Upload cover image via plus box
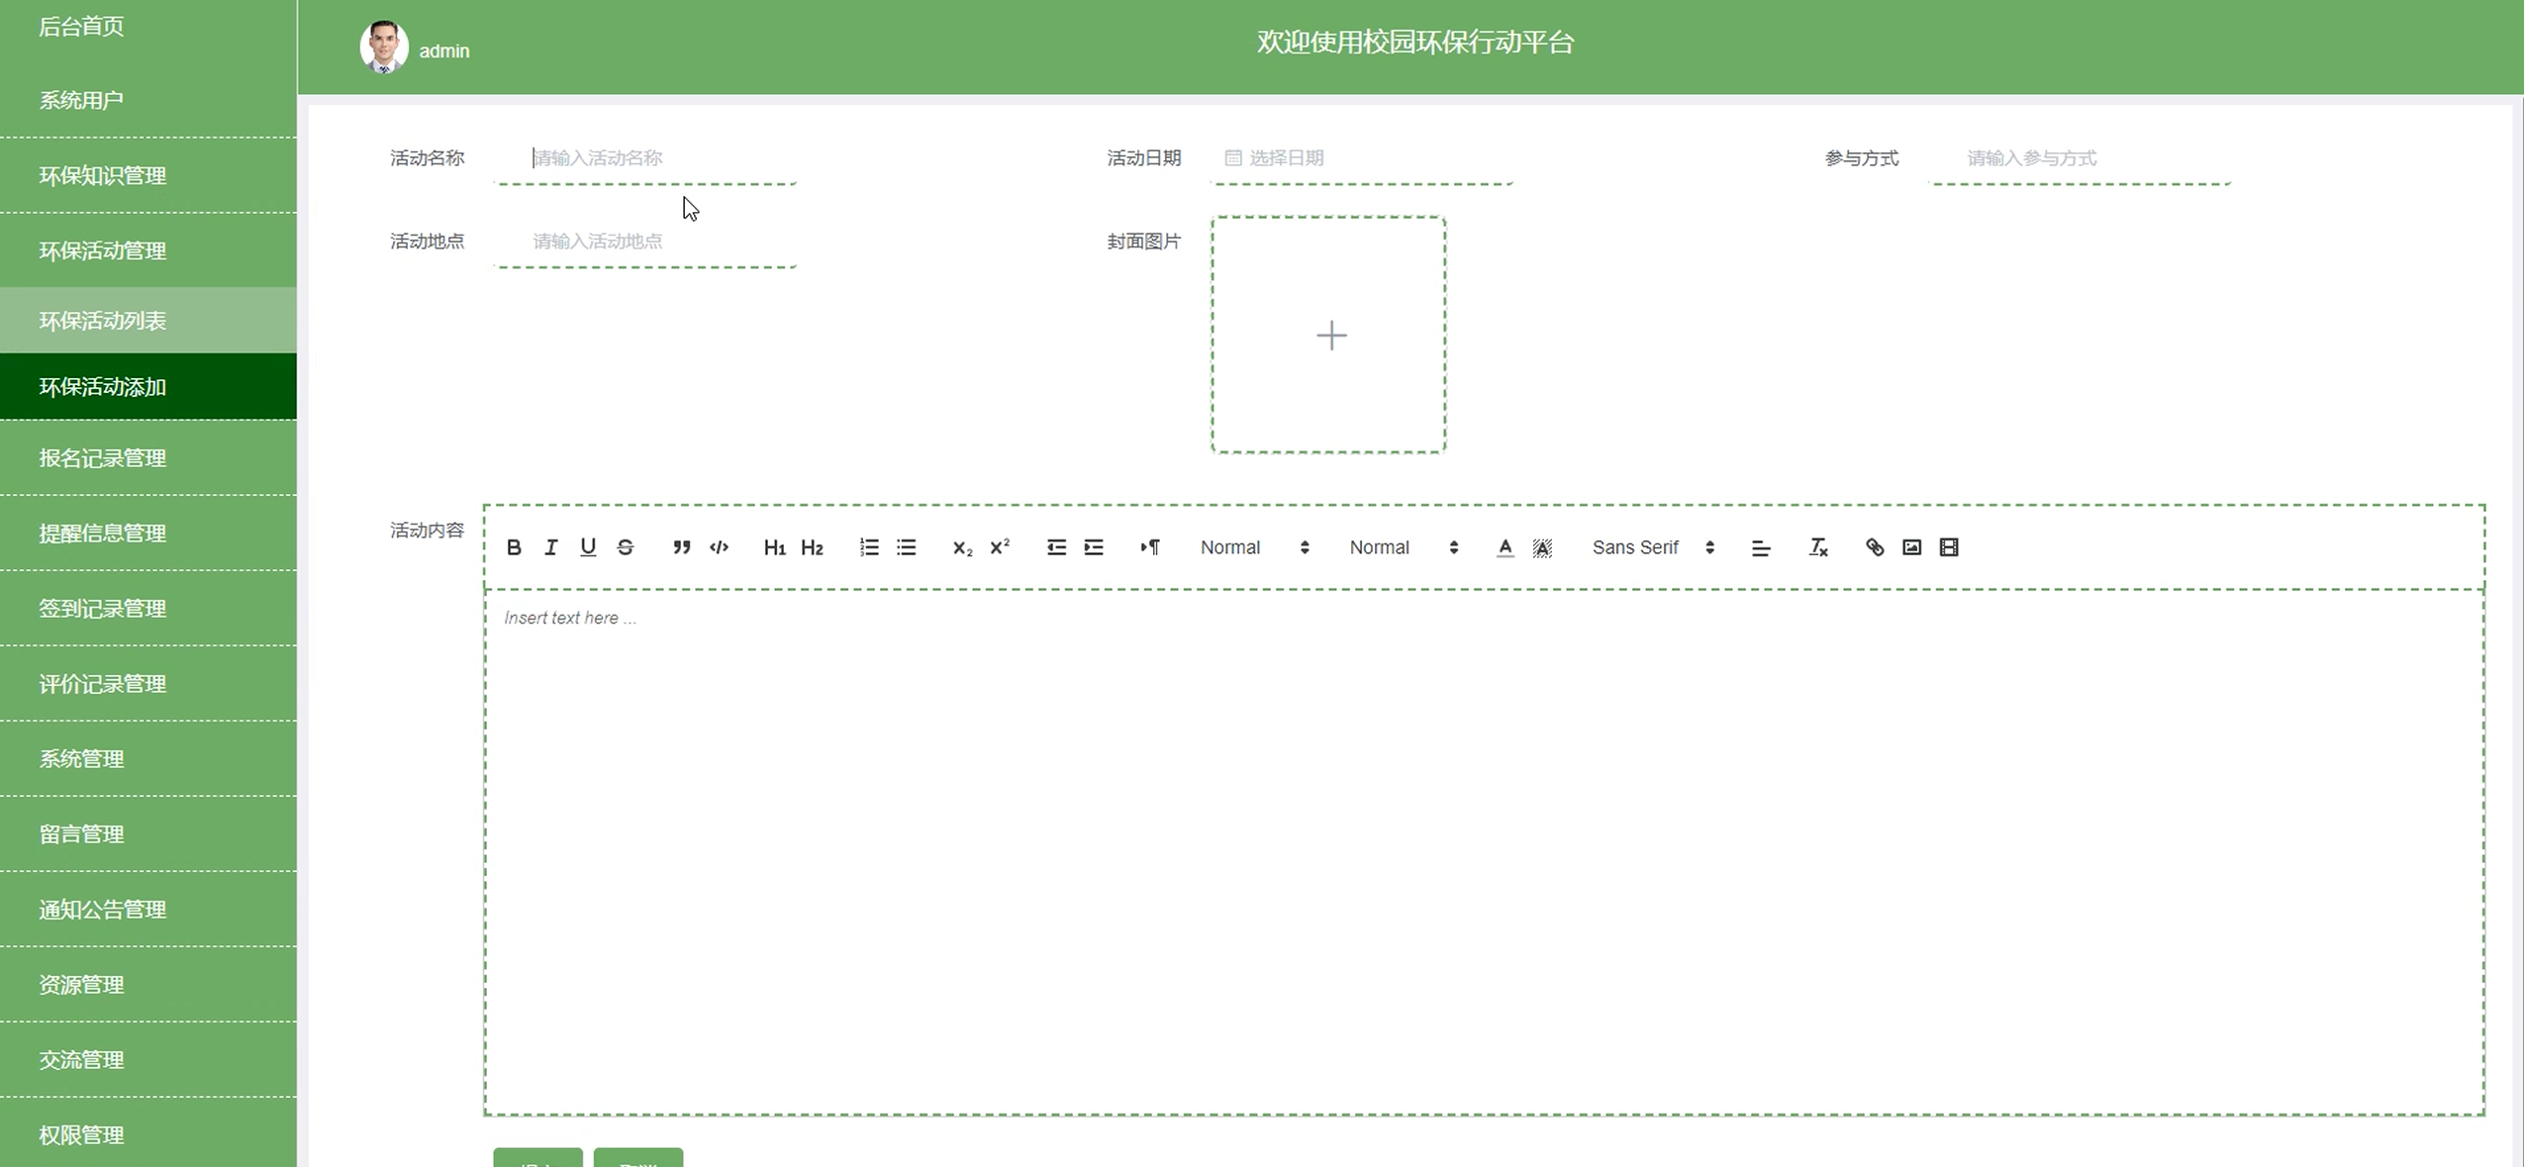The height and width of the screenshot is (1167, 2524). pos(1329,336)
